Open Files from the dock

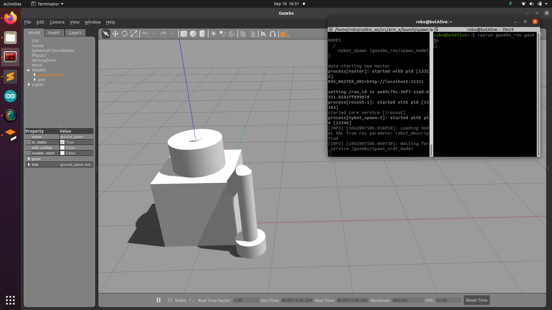(x=10, y=38)
